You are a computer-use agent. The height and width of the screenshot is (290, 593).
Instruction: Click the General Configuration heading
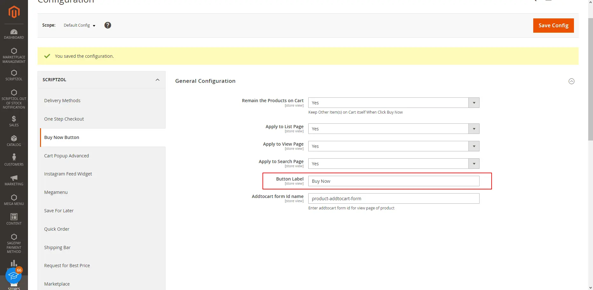click(x=205, y=81)
